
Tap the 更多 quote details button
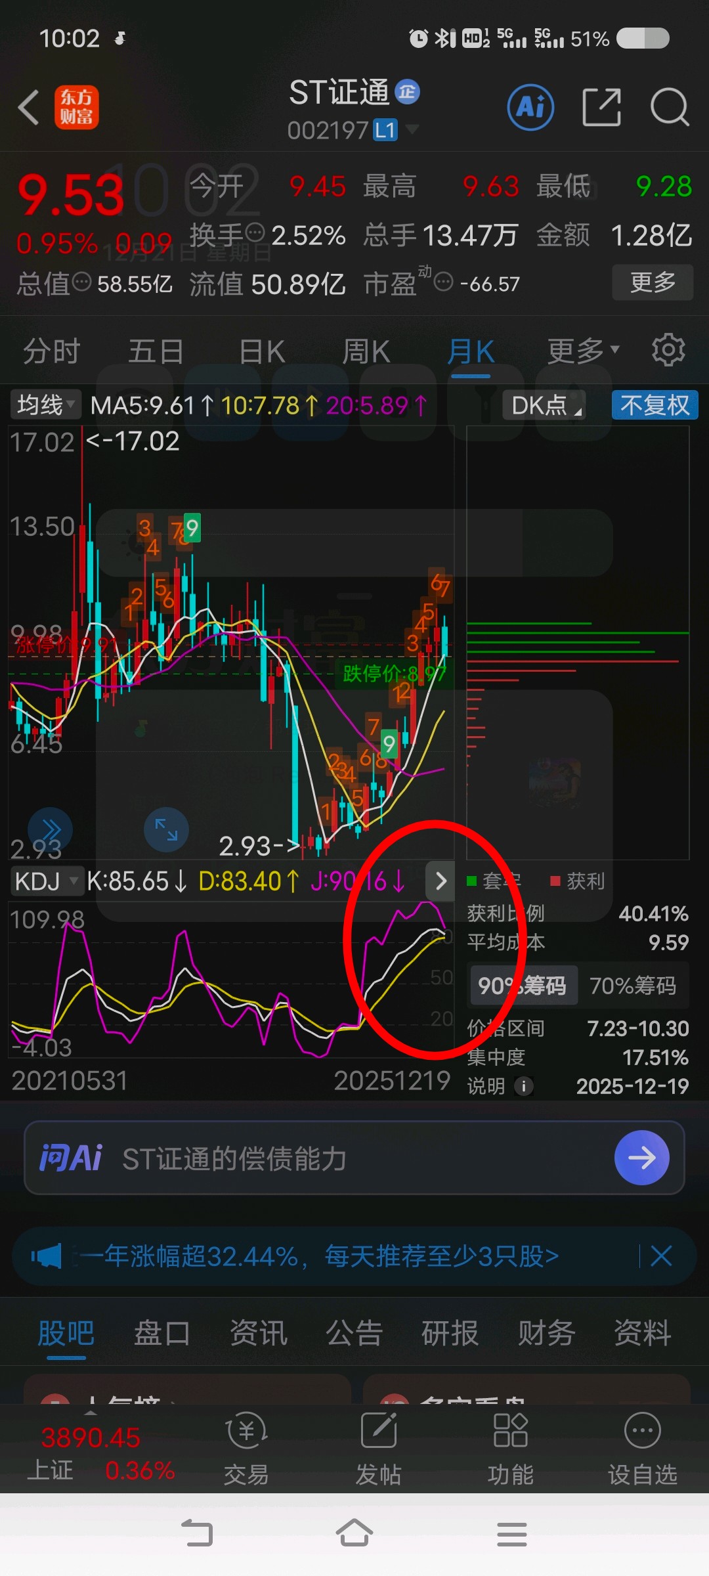653,282
